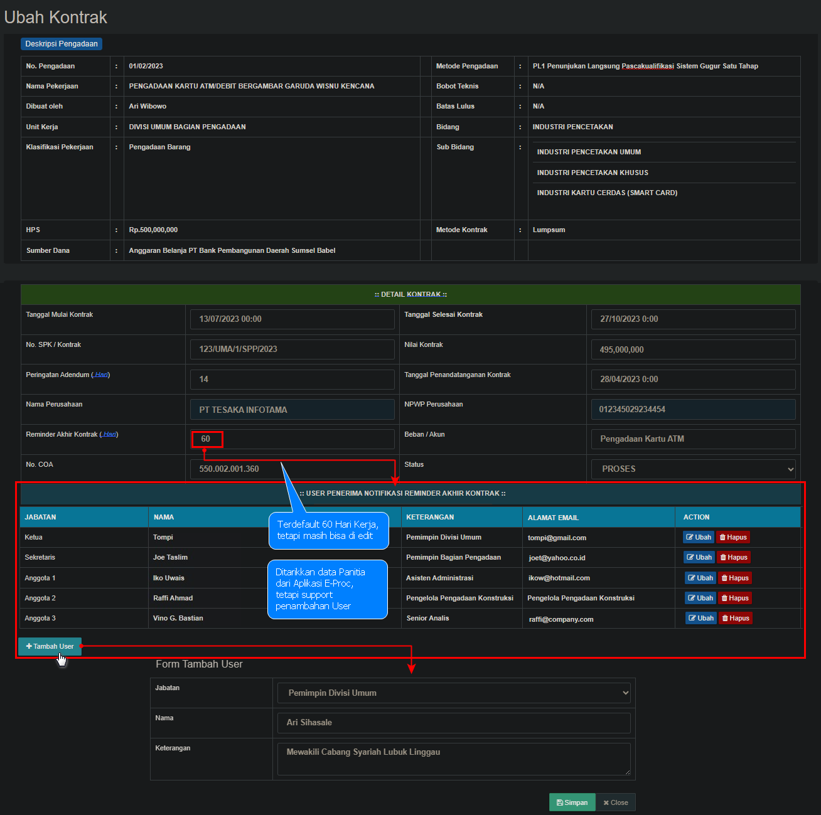The height and width of the screenshot is (815, 821).
Task: Click the Keterangan textarea in user form
Action: (453, 759)
